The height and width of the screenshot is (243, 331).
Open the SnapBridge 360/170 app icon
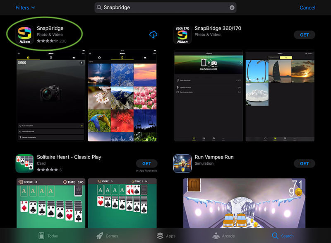point(182,35)
